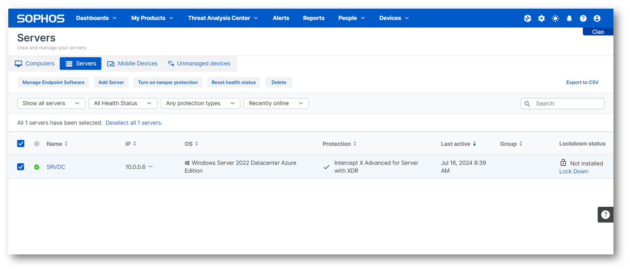
Task: Click the Lockdown status column header
Action: pos(582,144)
